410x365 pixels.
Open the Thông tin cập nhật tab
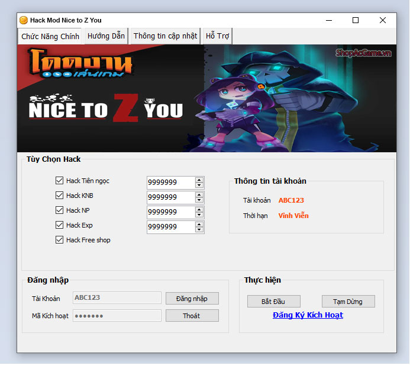(165, 36)
